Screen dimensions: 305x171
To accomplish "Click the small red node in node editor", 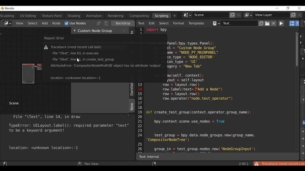I will tap(39, 67).
